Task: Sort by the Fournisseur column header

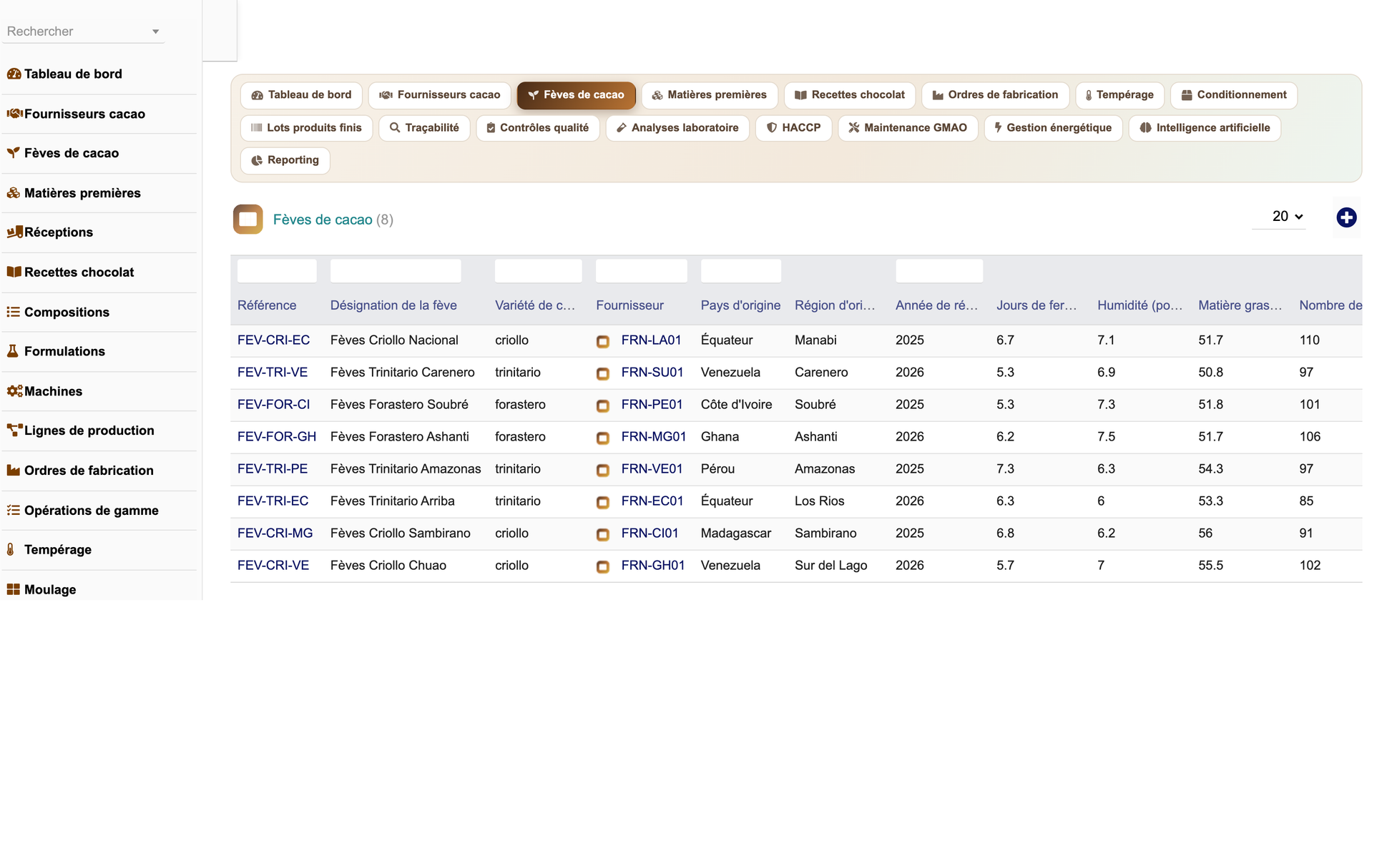Action: pyautogui.click(x=629, y=305)
